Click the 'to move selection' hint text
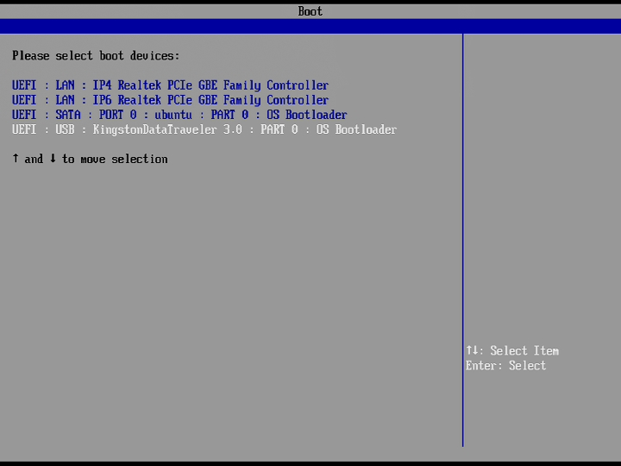The height and width of the screenshot is (466, 621). [x=115, y=160]
